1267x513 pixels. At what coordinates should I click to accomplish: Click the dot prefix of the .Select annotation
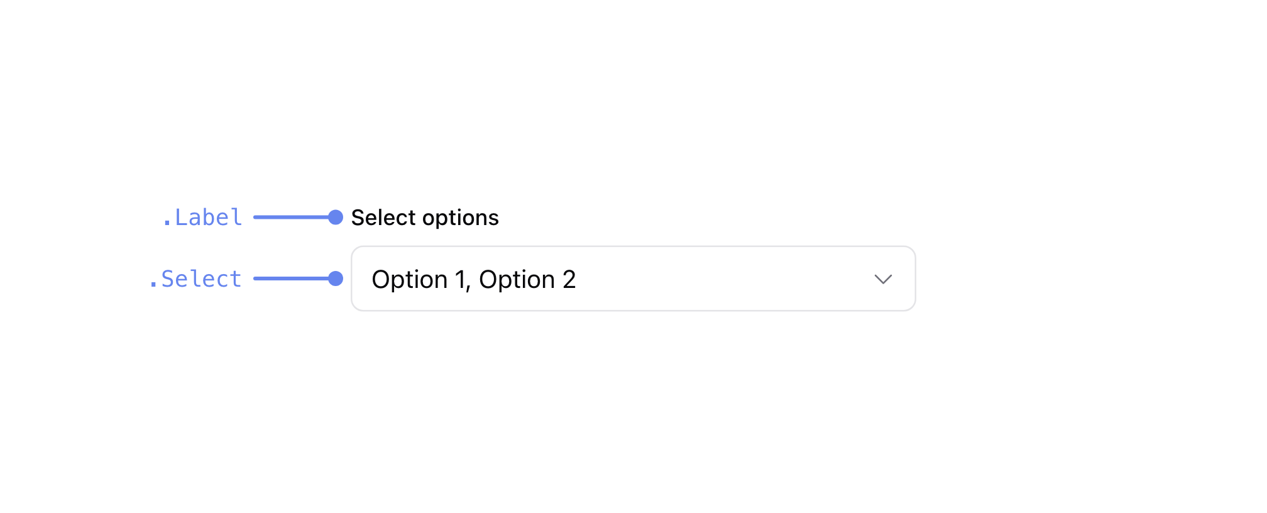point(153,285)
